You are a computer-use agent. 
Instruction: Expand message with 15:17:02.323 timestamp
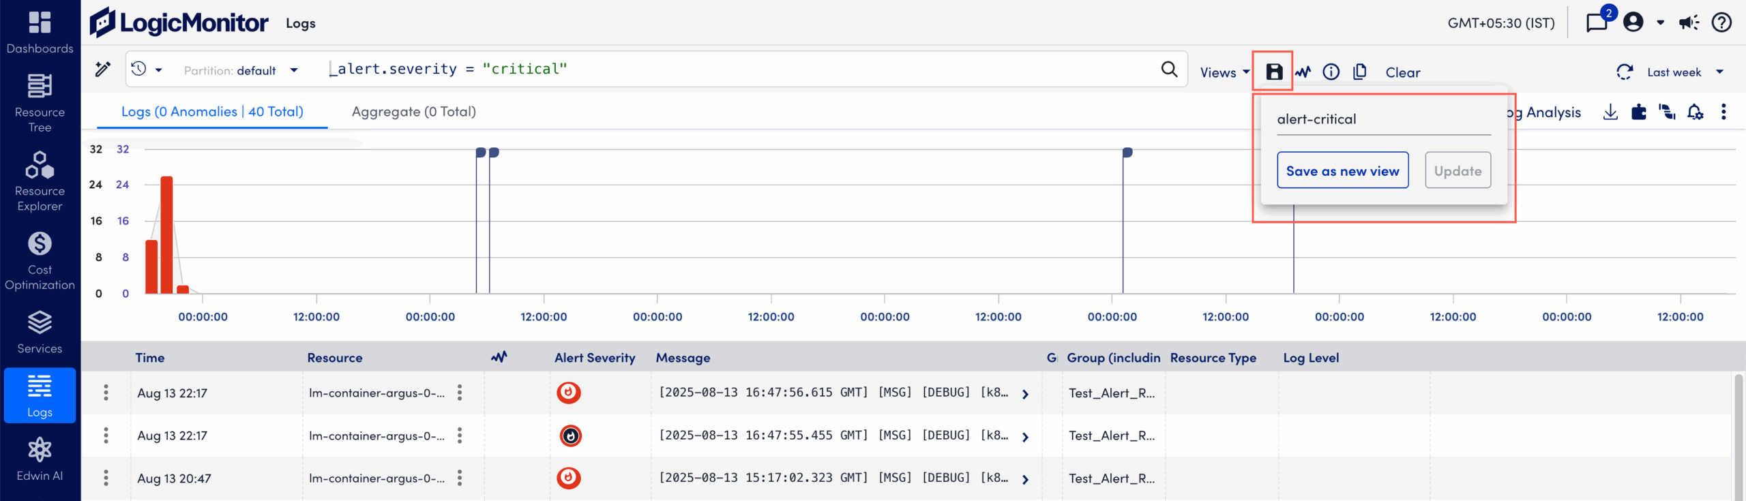[1025, 480]
